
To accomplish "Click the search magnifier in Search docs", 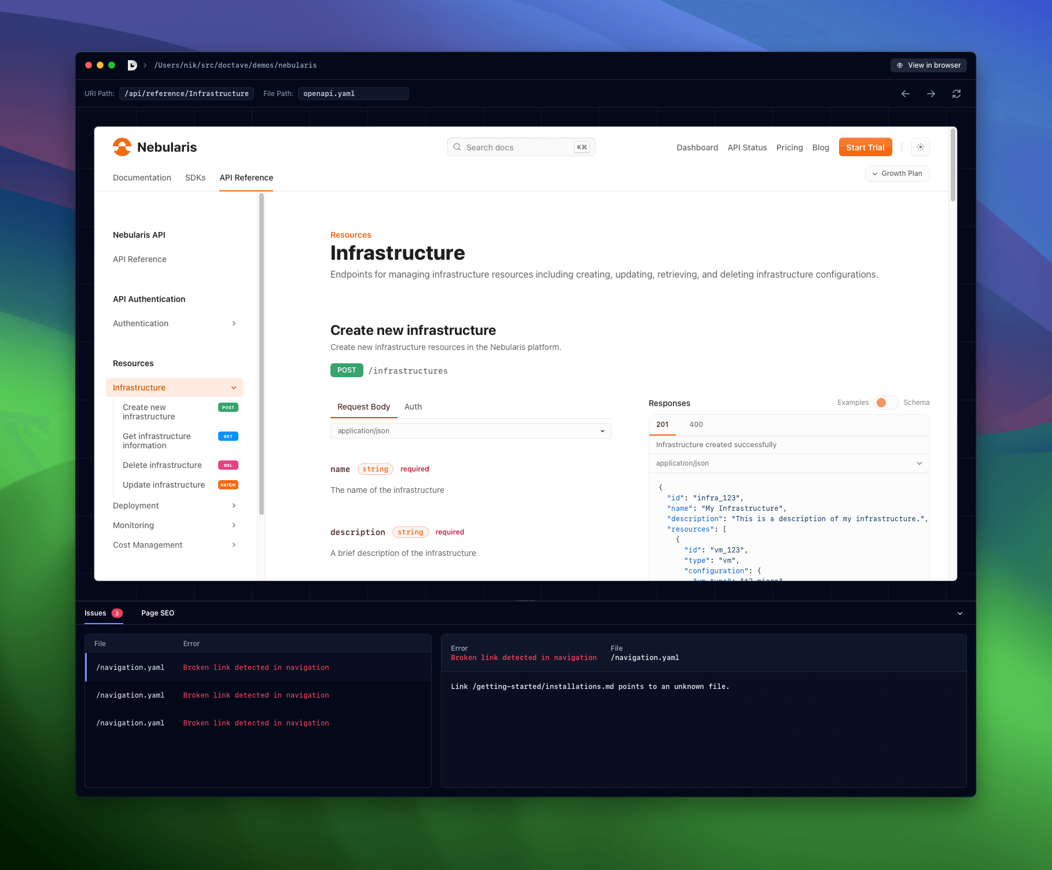I will 457,147.
